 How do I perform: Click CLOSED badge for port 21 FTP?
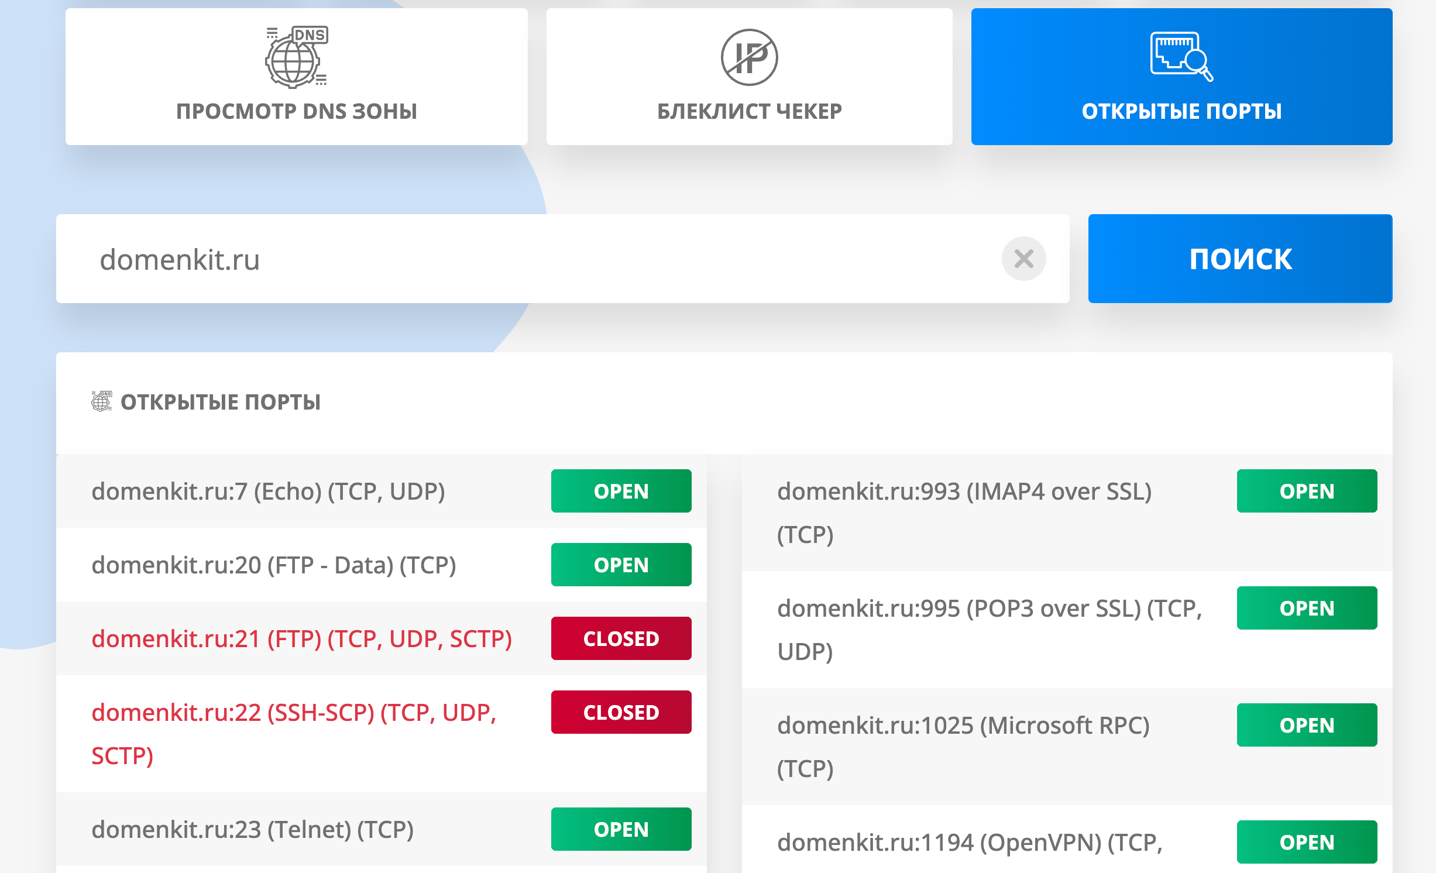[x=621, y=638]
